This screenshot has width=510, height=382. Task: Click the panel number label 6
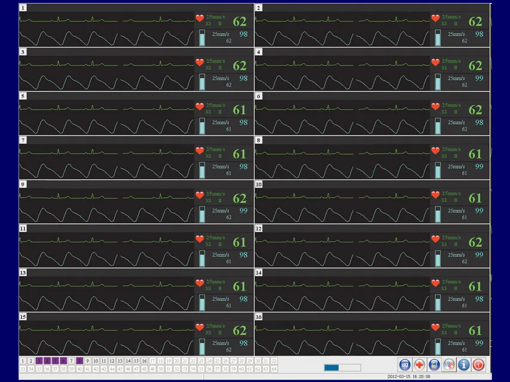point(258,96)
